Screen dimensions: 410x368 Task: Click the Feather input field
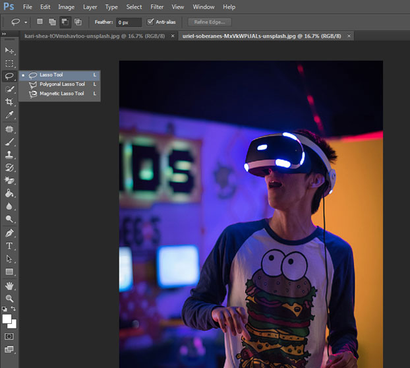pos(129,22)
